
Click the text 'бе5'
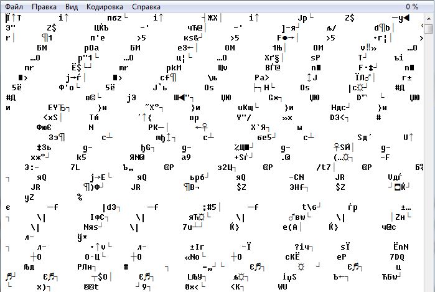pyautogui.click(x=264, y=138)
